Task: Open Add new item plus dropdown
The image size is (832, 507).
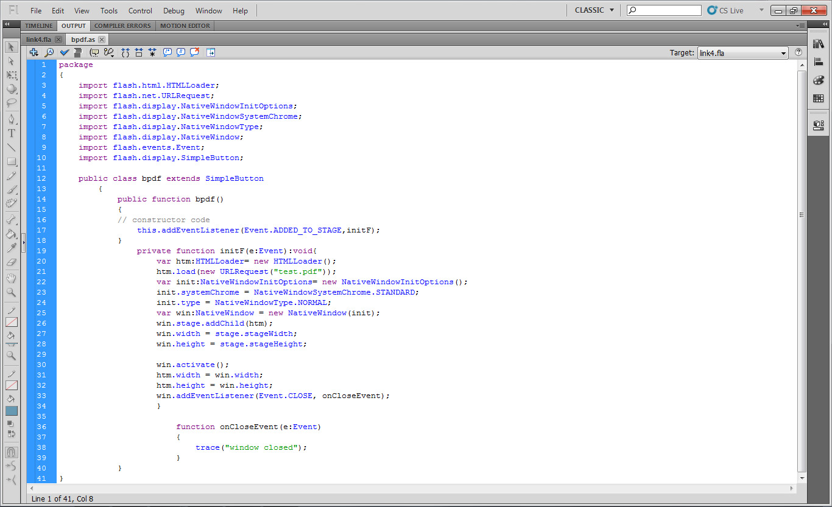Action: [34, 53]
